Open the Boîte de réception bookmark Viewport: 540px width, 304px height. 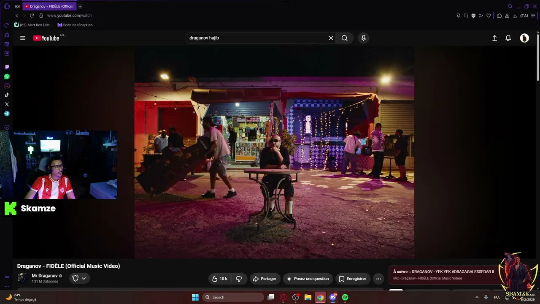click(76, 25)
